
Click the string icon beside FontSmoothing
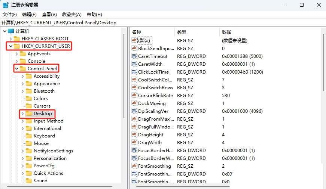(x=134, y=166)
